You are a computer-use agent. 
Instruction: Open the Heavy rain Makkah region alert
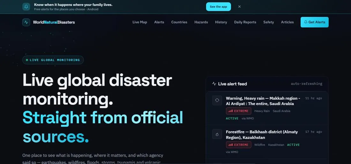coord(263,101)
